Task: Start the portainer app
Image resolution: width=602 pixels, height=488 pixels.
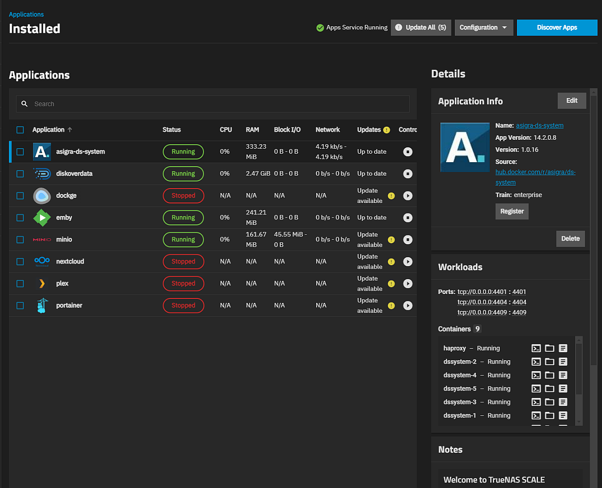Action: (408, 305)
